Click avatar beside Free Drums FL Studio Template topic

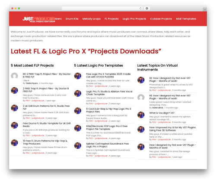click(14, 125)
